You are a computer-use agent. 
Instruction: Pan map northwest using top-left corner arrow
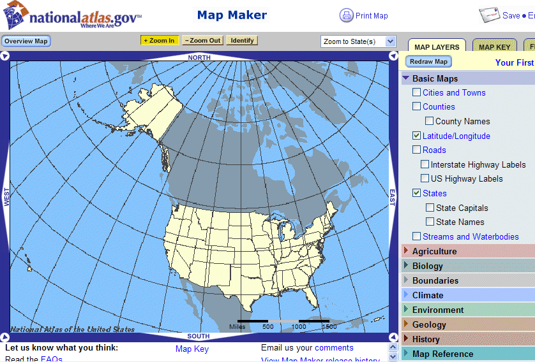pyautogui.click(x=4, y=56)
